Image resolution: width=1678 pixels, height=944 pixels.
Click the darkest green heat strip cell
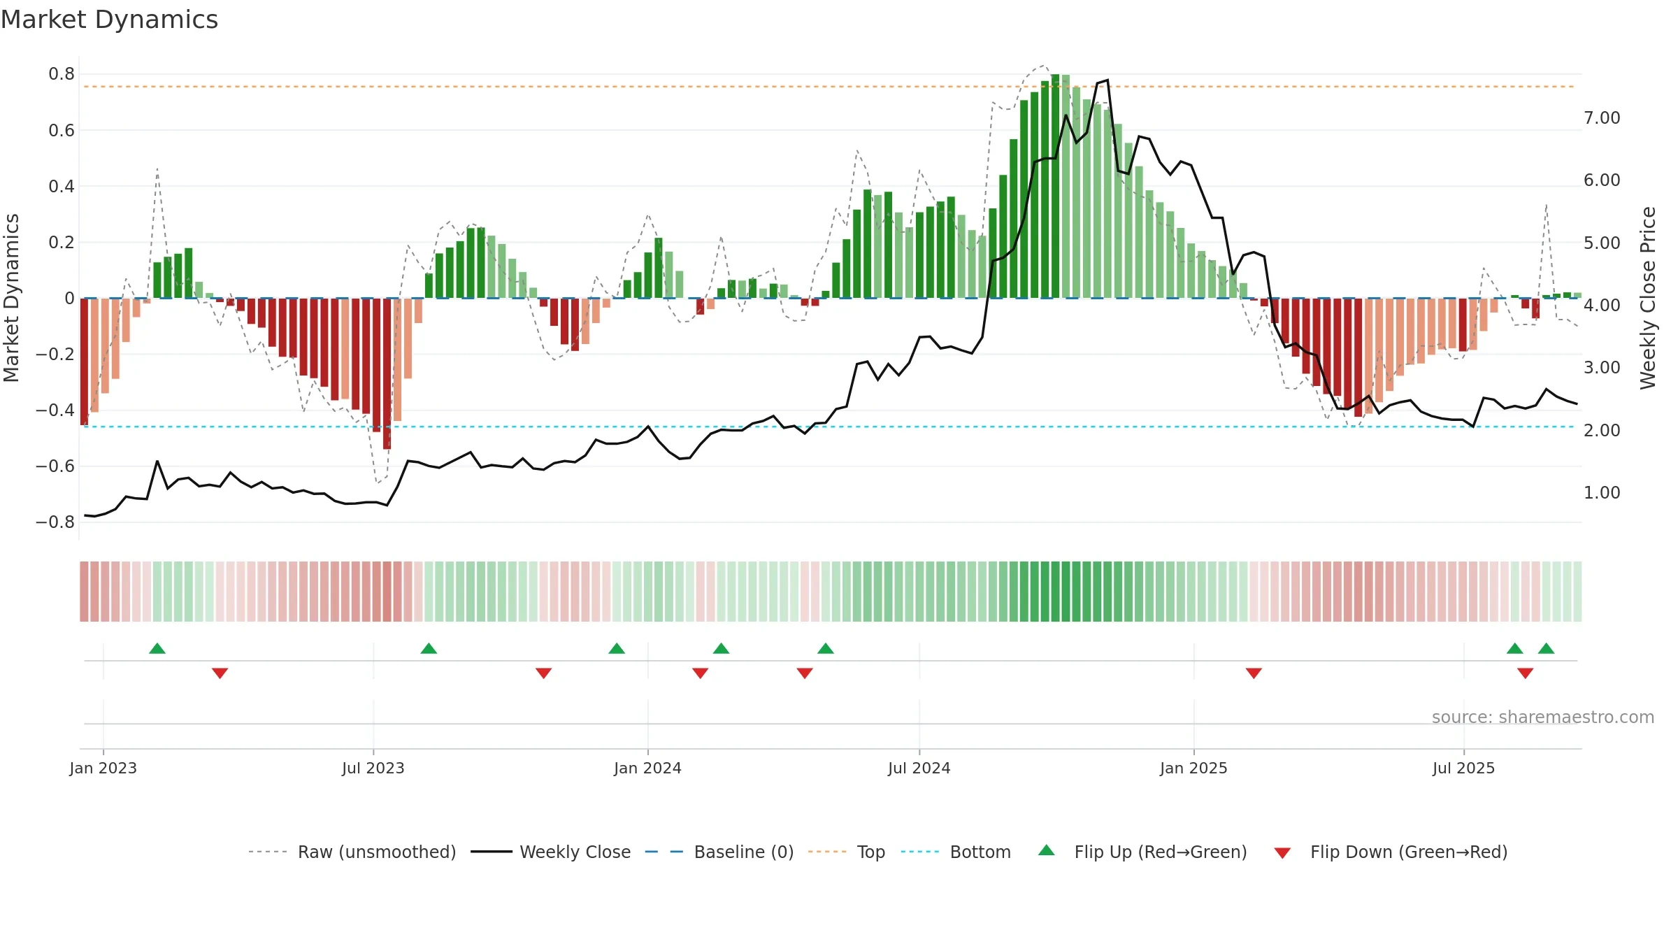pyautogui.click(x=1056, y=591)
